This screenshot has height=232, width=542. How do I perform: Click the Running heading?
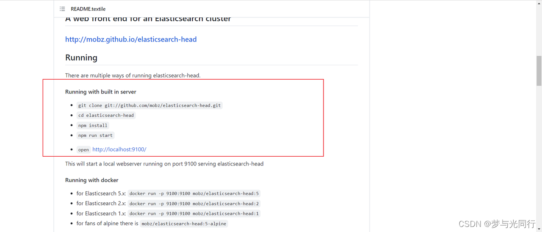point(81,58)
